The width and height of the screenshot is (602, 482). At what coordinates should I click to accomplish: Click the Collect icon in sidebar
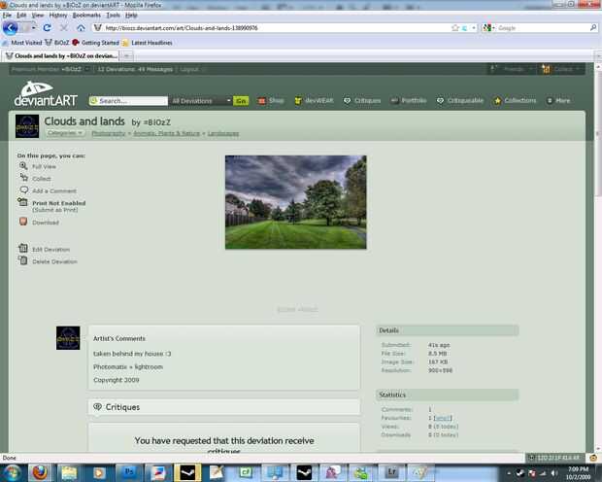coord(24,177)
